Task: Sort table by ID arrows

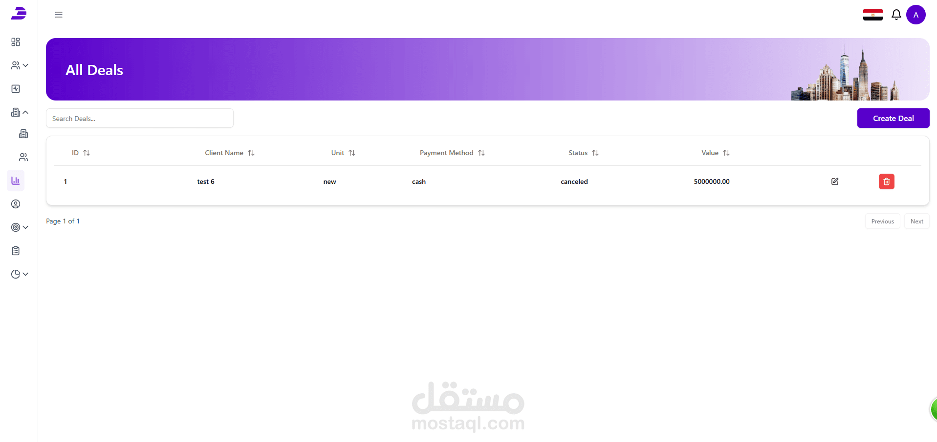Action: coord(87,153)
